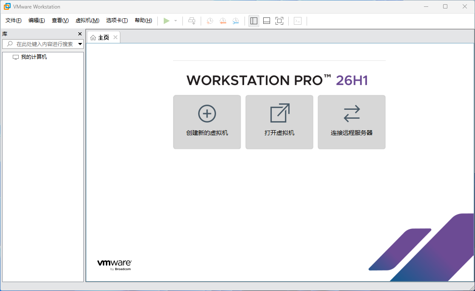The height and width of the screenshot is (291, 475).
Task: Open the snapshot manager toolbar icon
Action: click(x=236, y=21)
